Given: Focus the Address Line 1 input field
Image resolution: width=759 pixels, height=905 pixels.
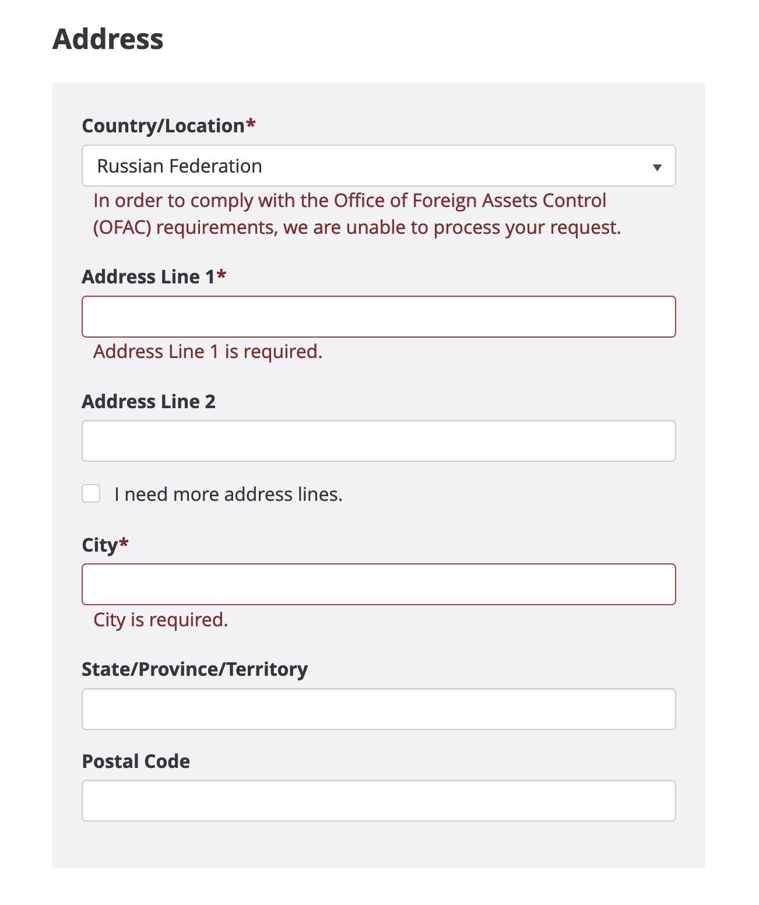Looking at the screenshot, I should tap(378, 317).
